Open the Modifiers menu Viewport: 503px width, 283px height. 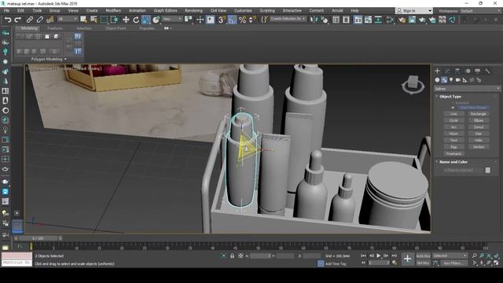113,10
